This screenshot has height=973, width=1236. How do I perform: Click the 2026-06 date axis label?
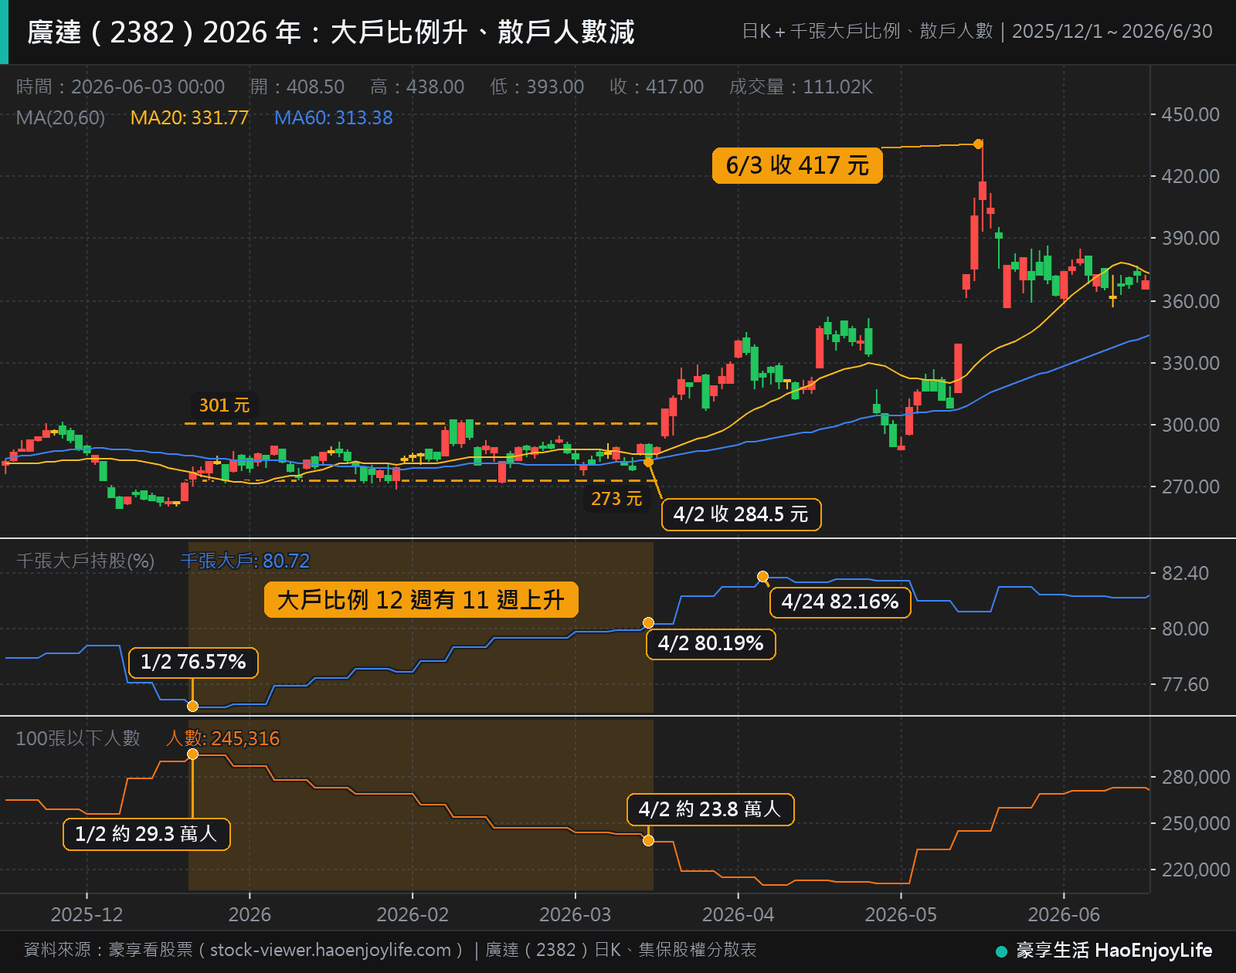(1064, 914)
